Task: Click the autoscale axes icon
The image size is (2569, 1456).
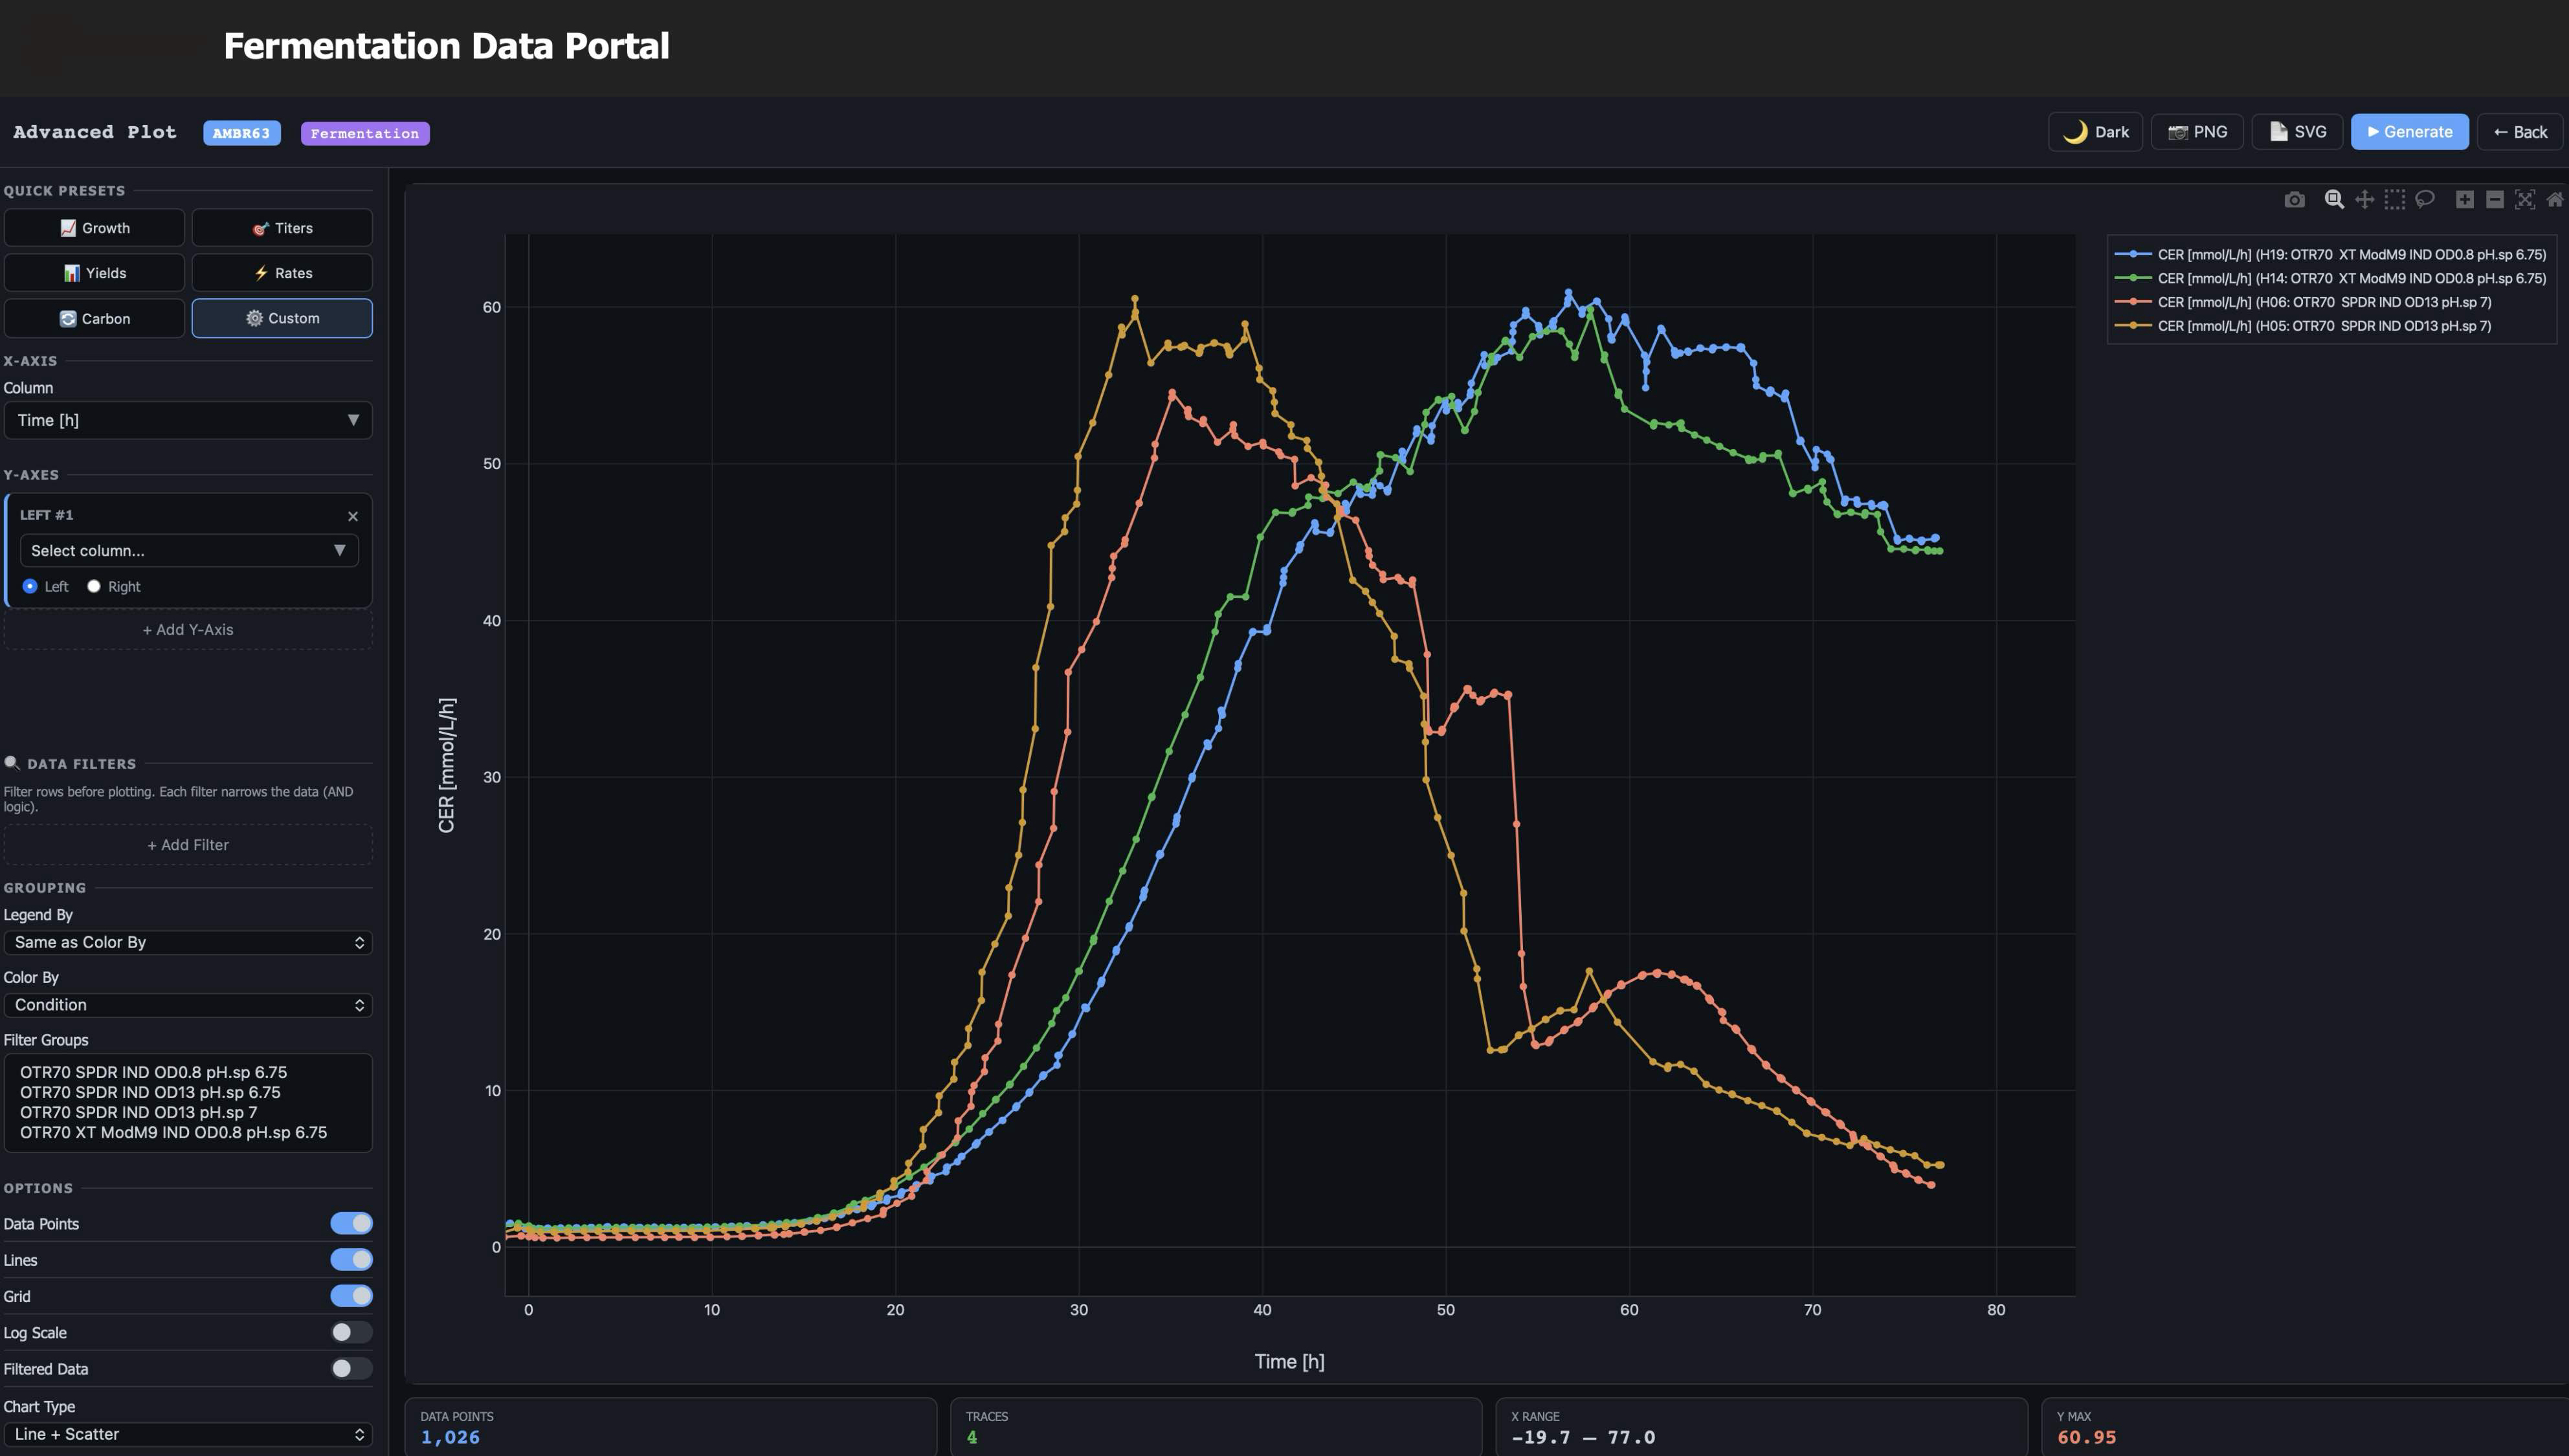Action: point(2524,200)
